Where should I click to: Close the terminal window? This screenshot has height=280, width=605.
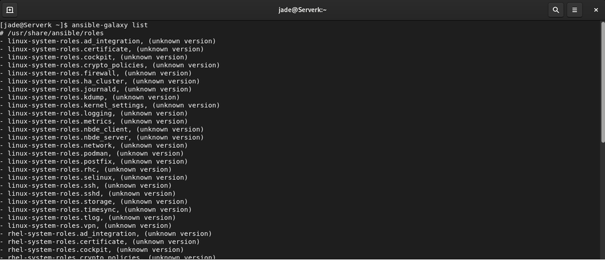595,10
